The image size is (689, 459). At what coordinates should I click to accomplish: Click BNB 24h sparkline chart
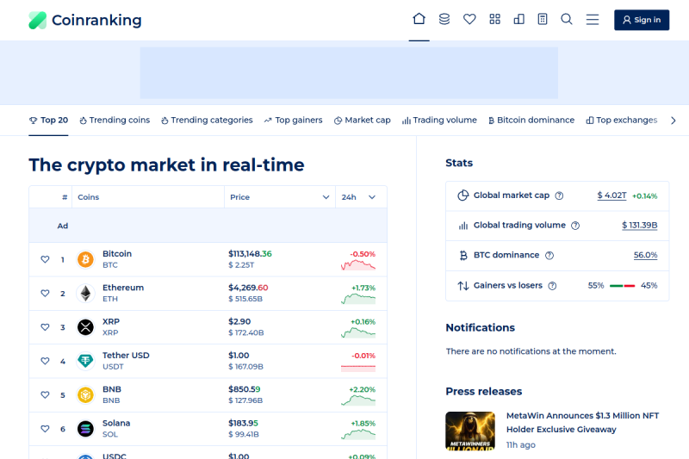358,400
